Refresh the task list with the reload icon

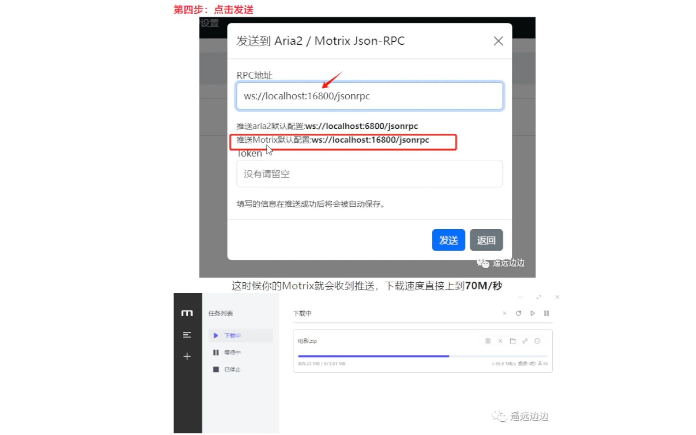coord(518,313)
